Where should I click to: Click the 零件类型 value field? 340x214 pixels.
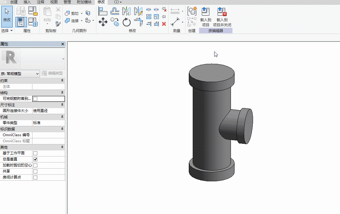[x=48, y=123]
